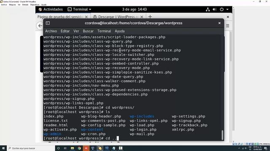The image size is (270, 151).
Task: Click the red recorder icon on Windows taskbar
Action: pos(86,148)
